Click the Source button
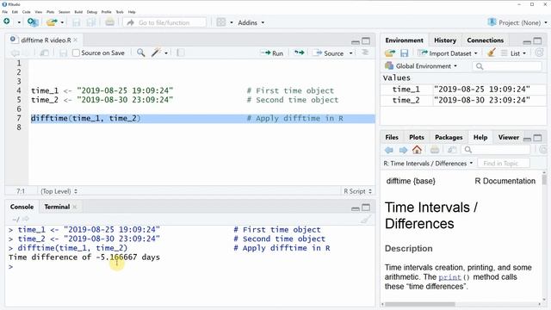This screenshot has width=551, height=310. coord(328,53)
